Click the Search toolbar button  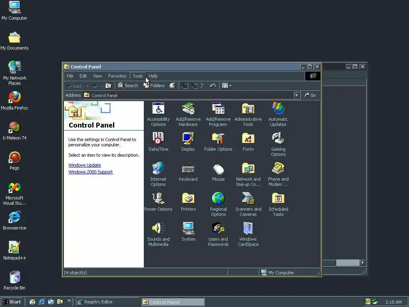pos(128,86)
